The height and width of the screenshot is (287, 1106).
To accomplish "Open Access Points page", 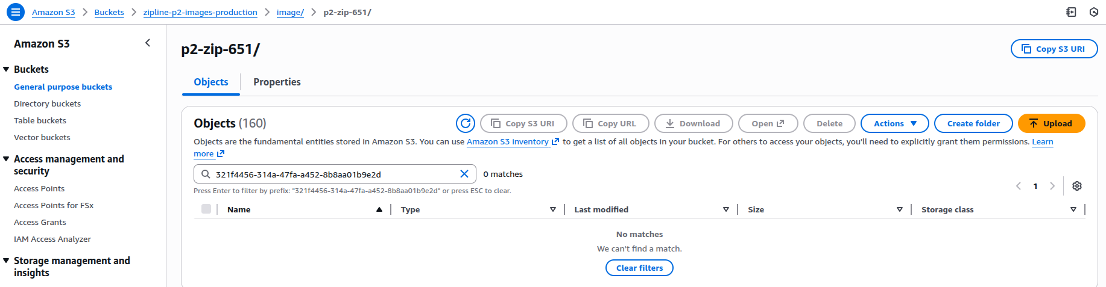I will coord(39,188).
